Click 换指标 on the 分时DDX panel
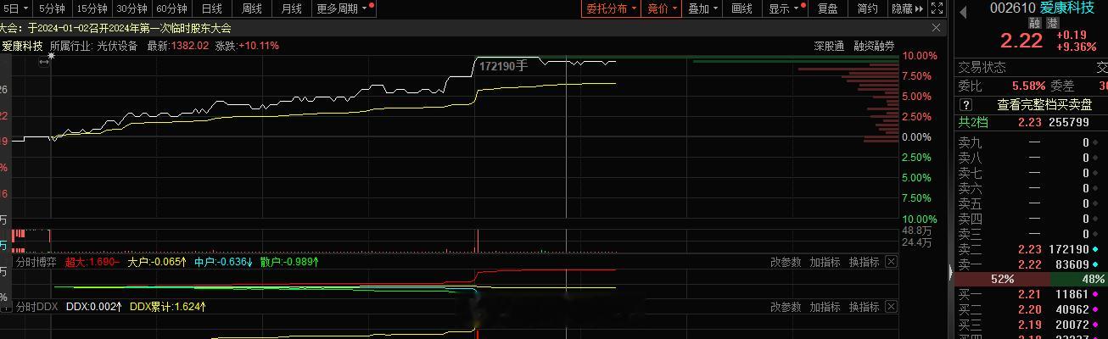This screenshot has height=339, width=1108. pyautogui.click(x=864, y=307)
